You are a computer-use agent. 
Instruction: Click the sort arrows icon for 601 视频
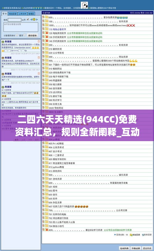click(x=44, y=186)
